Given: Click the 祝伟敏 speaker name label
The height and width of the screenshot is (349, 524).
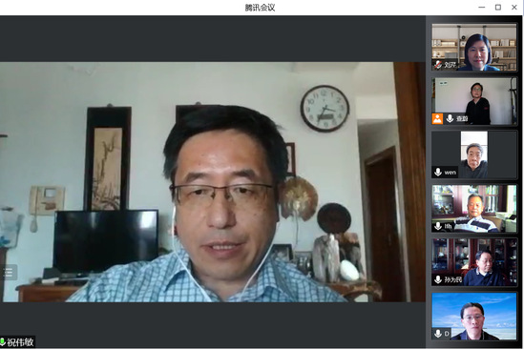Looking at the screenshot, I should pyautogui.click(x=20, y=342).
